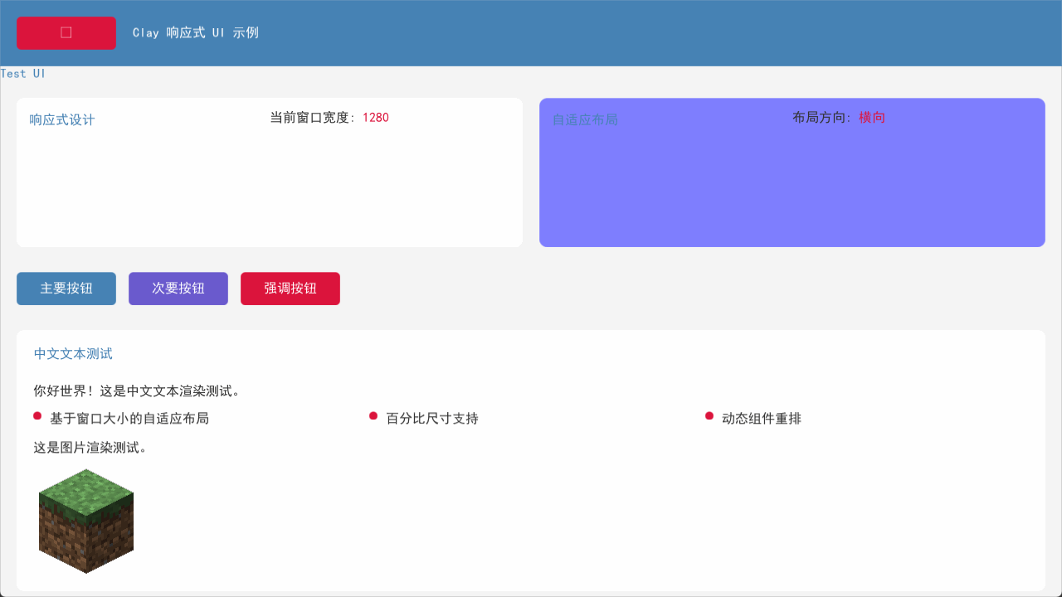Expand the 中文文本测试 section
This screenshot has width=1062, height=597.
coord(73,352)
